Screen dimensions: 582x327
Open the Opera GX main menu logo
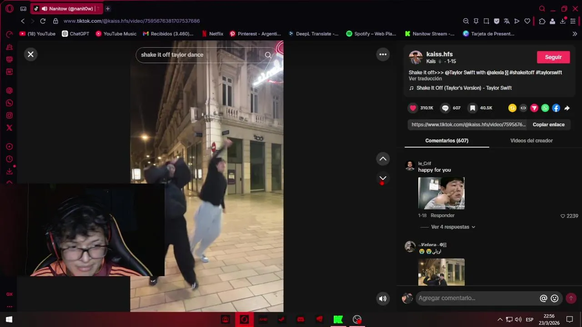point(9,9)
